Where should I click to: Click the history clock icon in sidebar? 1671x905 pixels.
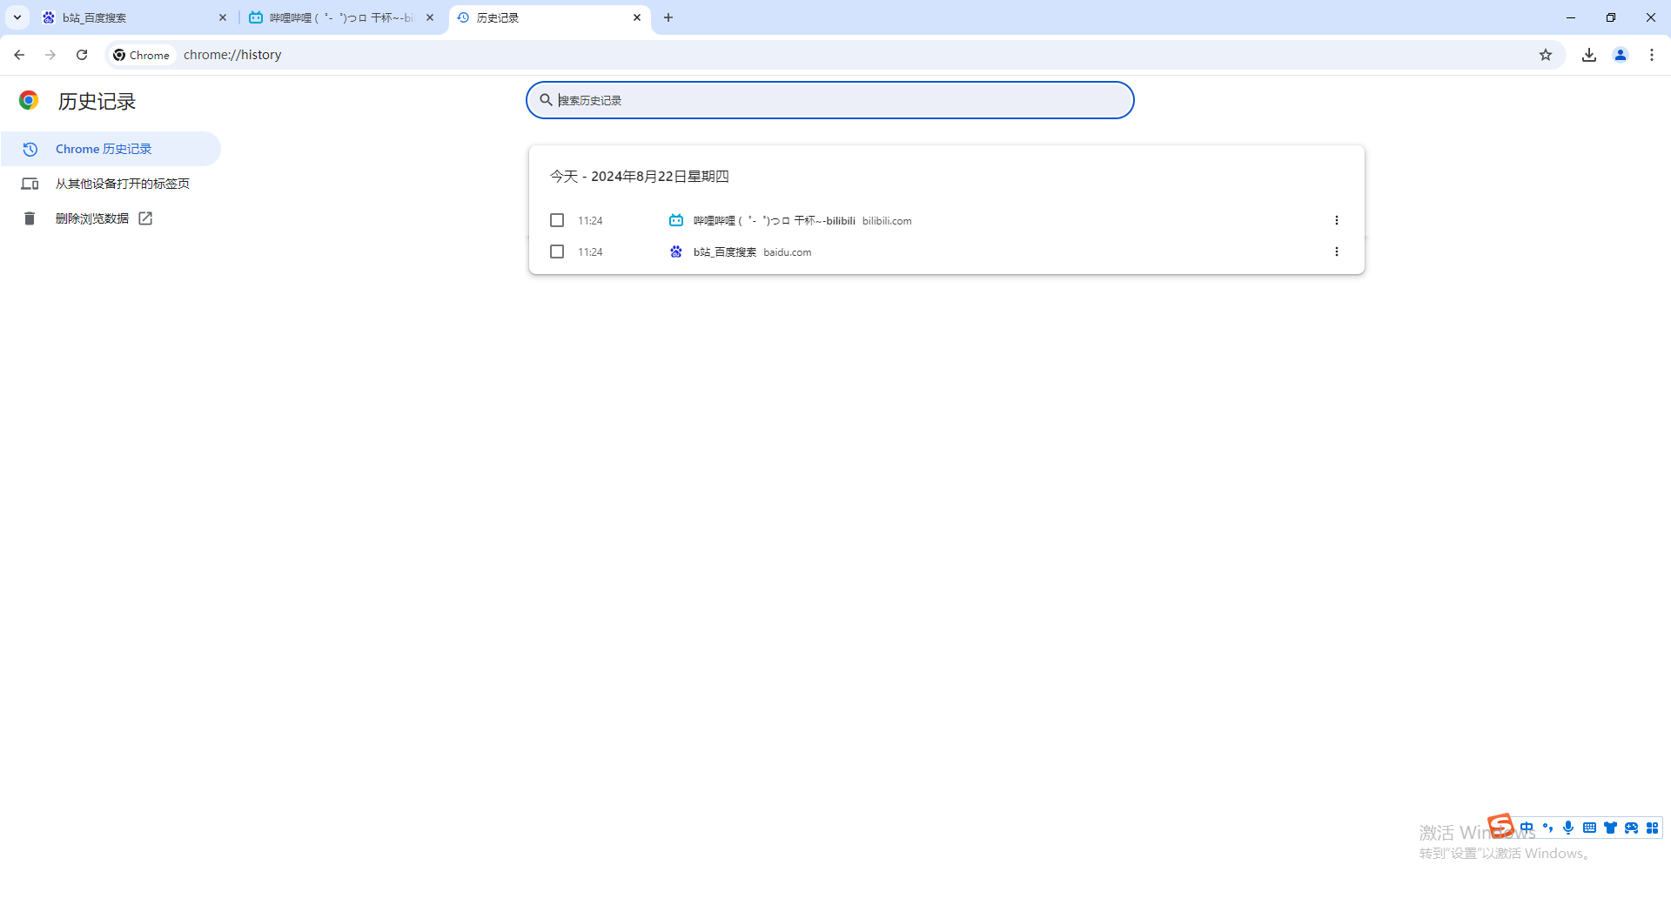[30, 149]
